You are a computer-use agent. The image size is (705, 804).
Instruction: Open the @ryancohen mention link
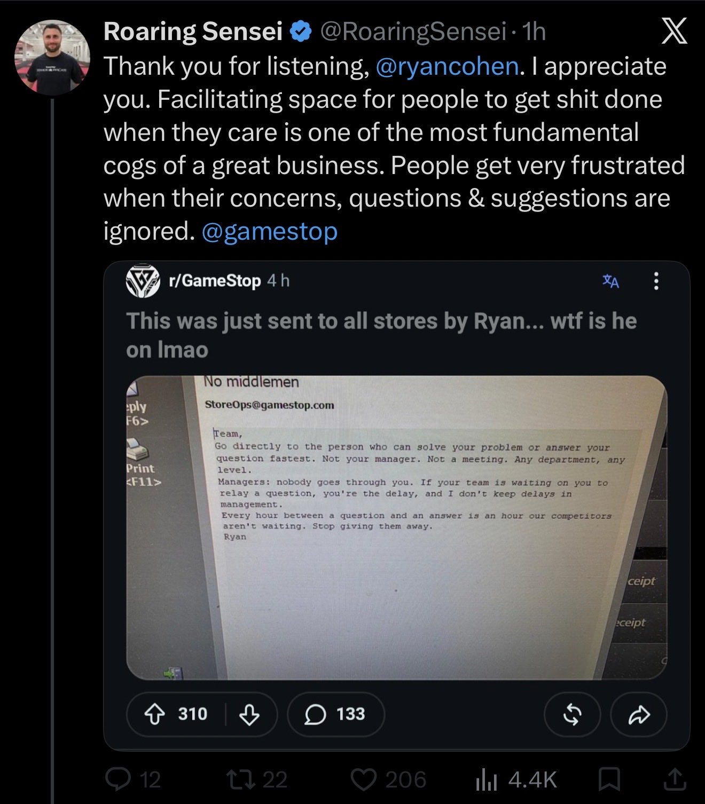tap(447, 66)
